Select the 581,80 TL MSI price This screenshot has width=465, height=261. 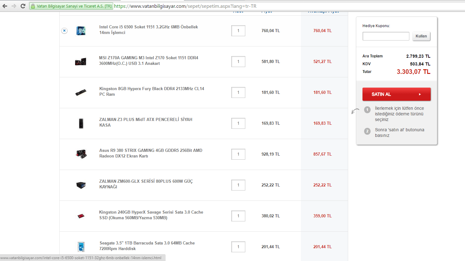[271, 61]
